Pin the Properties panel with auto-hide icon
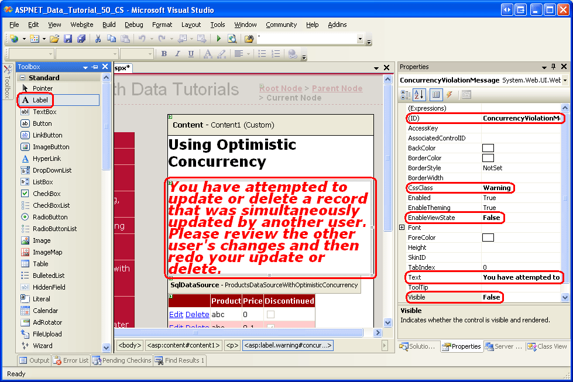This screenshot has width=573, height=382. click(554, 67)
